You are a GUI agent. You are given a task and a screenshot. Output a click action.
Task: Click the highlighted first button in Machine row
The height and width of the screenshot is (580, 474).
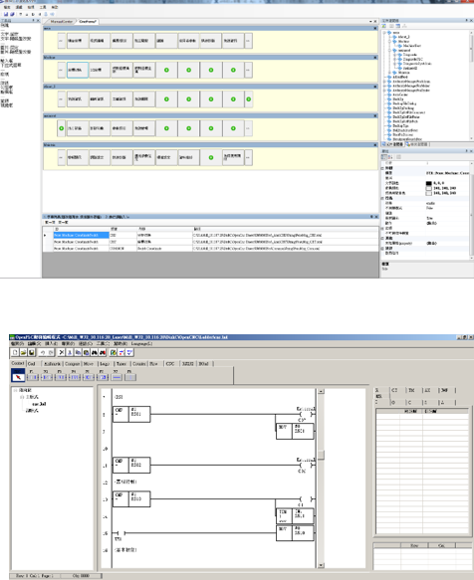[78, 70]
